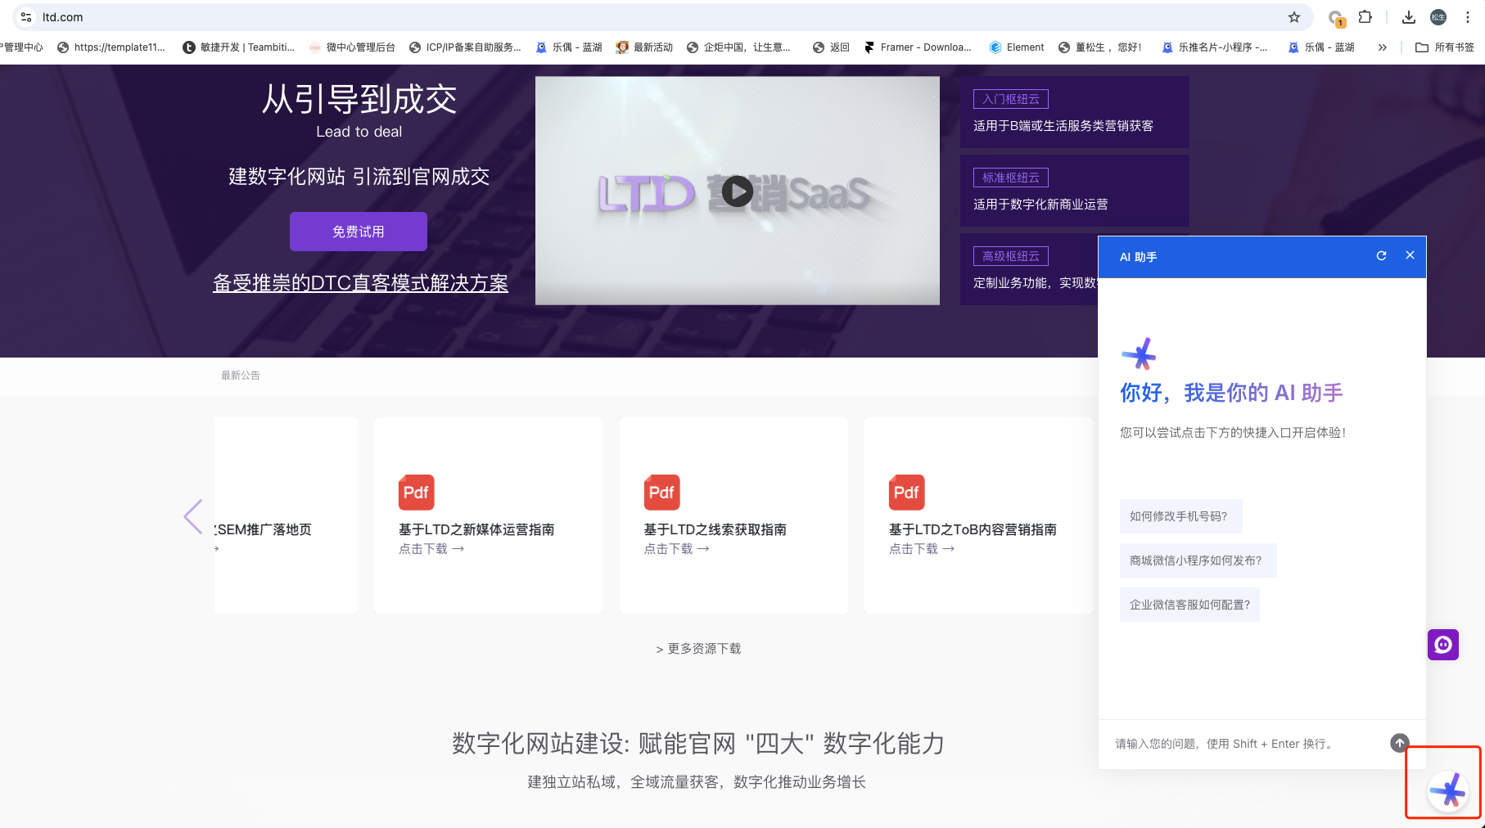Screen dimensions: 1485x828
Task: Open the first 乐偶 - 蓝湖 bookmark
Action: coord(569,47)
